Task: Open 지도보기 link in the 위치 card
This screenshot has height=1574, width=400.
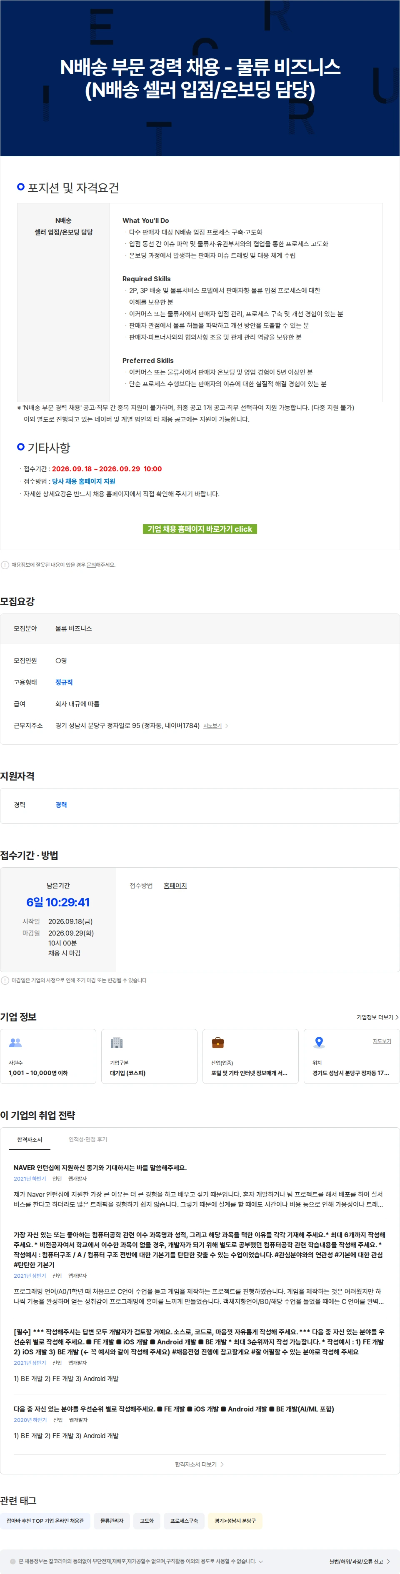Action: [382, 1041]
